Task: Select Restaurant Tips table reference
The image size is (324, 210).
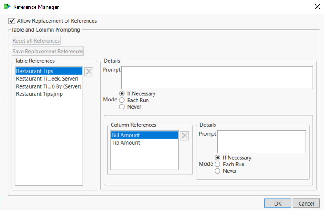Action: (x=48, y=71)
